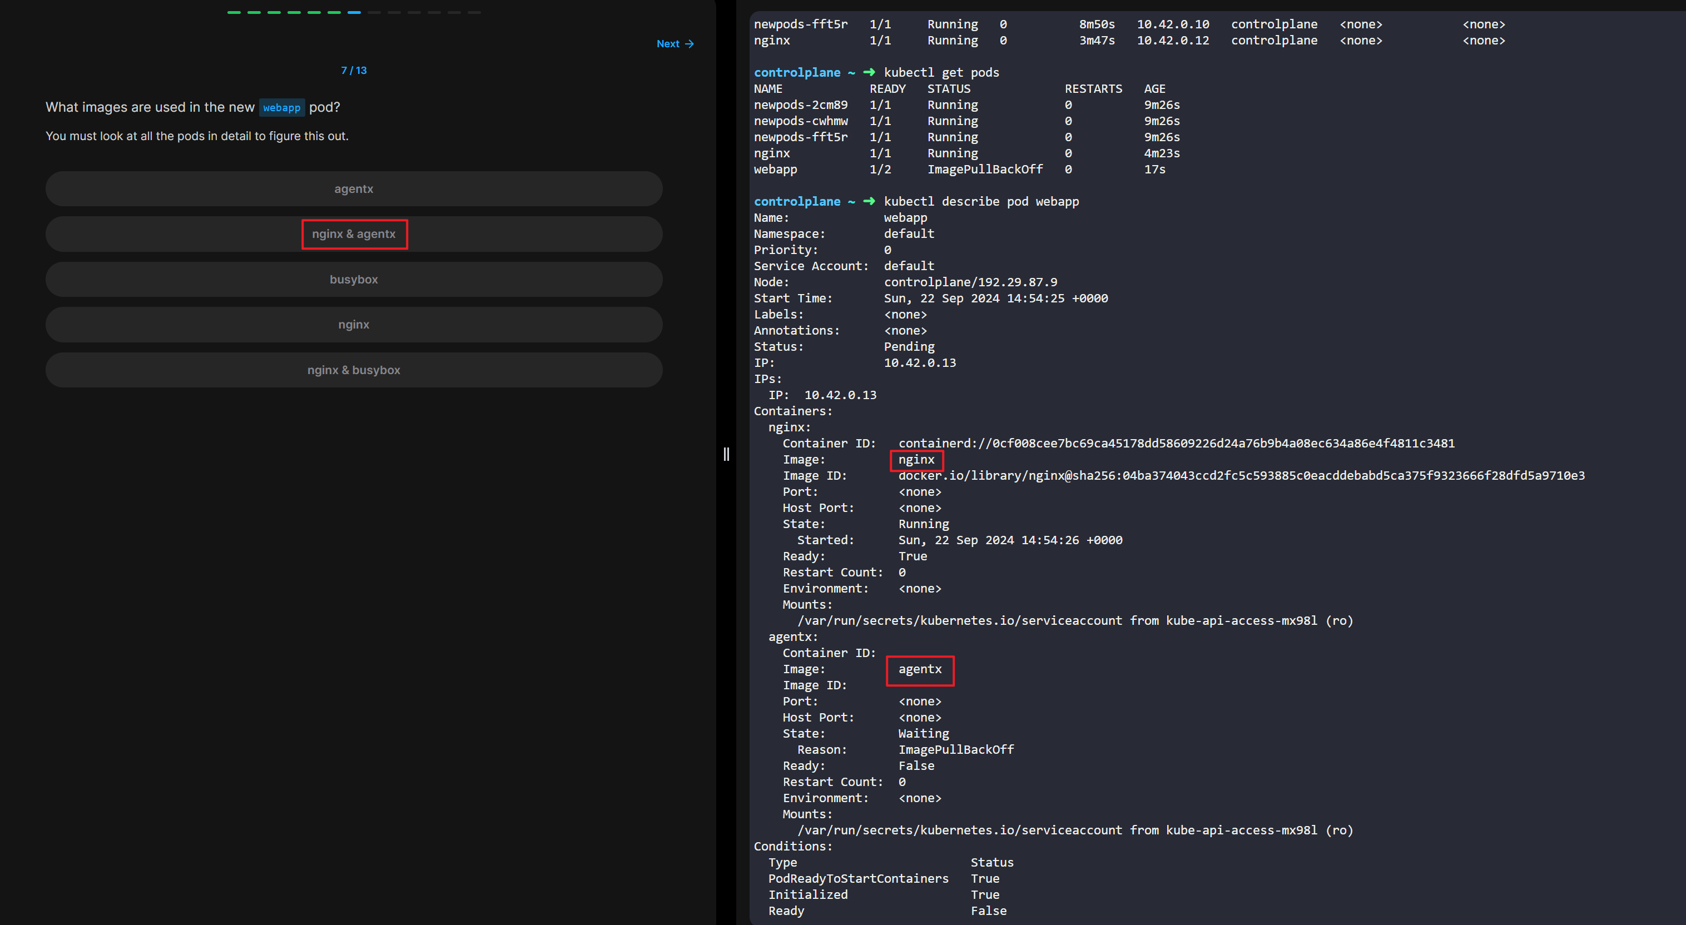The width and height of the screenshot is (1686, 925).
Task: Click the '7 / 13' question counter
Action: point(354,71)
